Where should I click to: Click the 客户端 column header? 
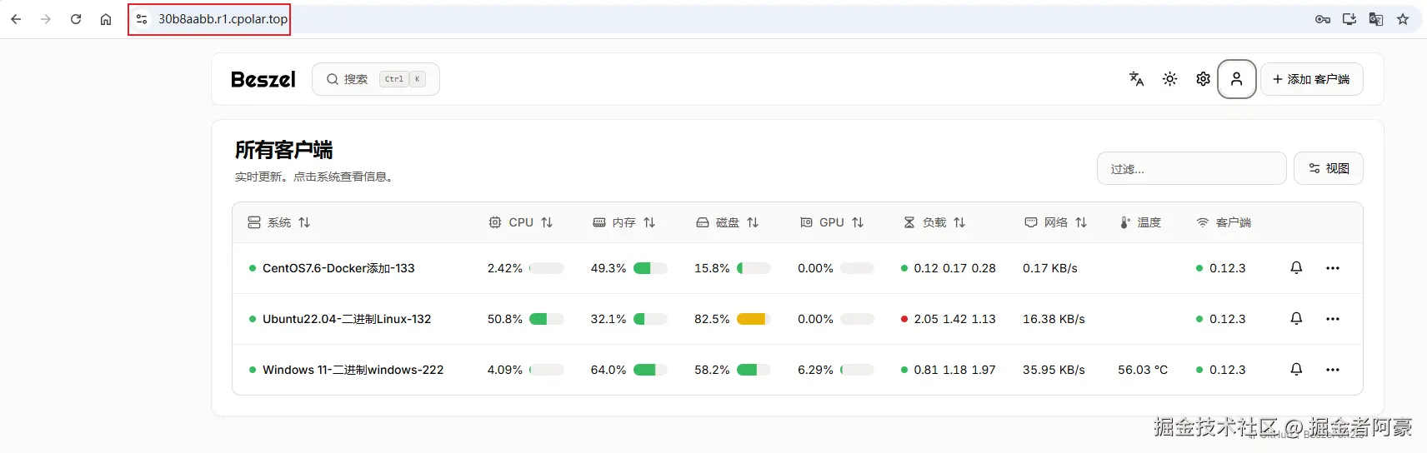coord(1224,222)
